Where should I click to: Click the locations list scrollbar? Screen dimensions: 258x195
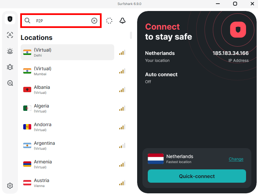point(131,35)
